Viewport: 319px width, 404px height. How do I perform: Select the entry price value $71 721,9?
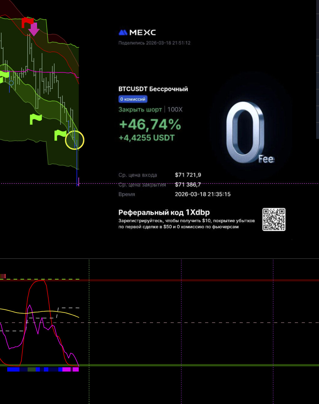pos(188,175)
